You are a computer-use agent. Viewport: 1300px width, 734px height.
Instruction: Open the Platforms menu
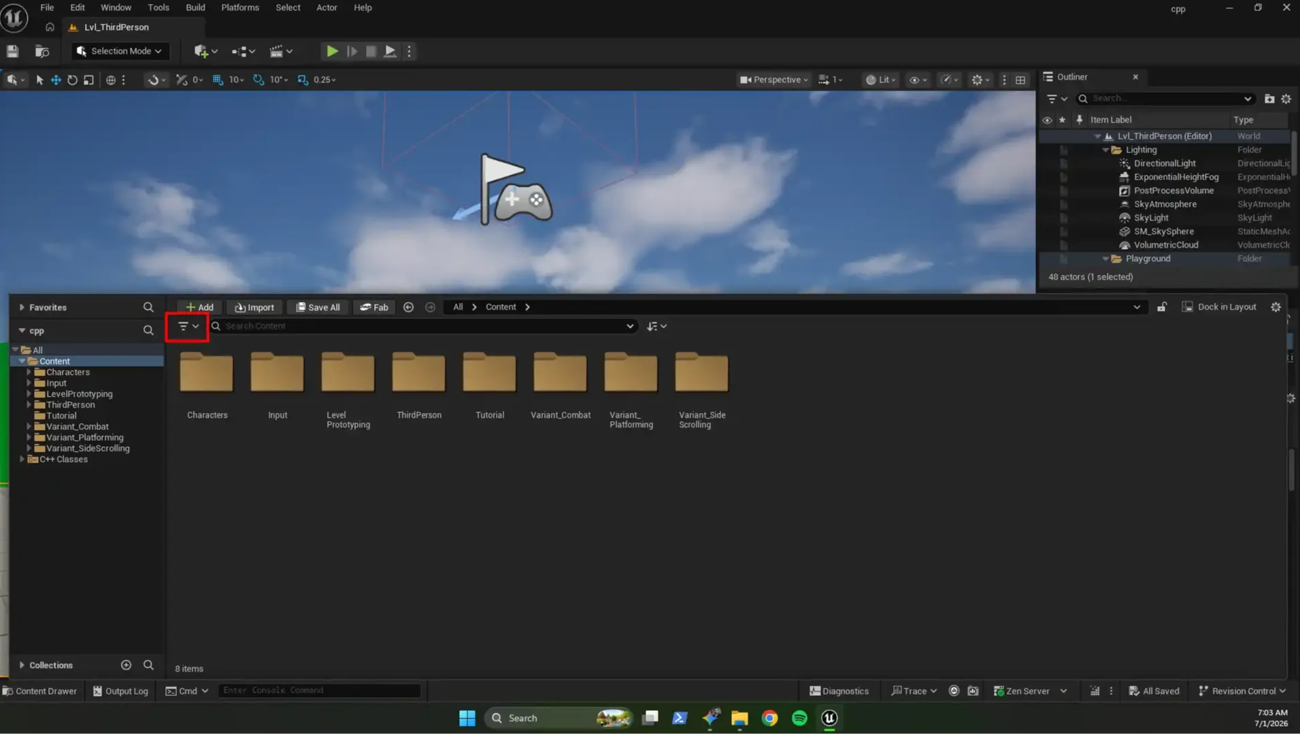click(240, 7)
